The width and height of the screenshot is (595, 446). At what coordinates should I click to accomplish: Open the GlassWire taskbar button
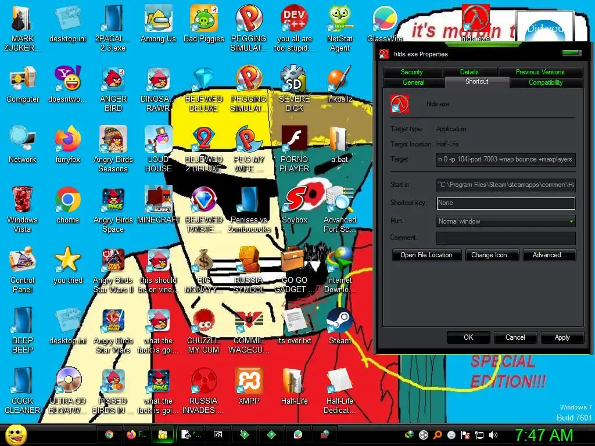tap(298, 434)
